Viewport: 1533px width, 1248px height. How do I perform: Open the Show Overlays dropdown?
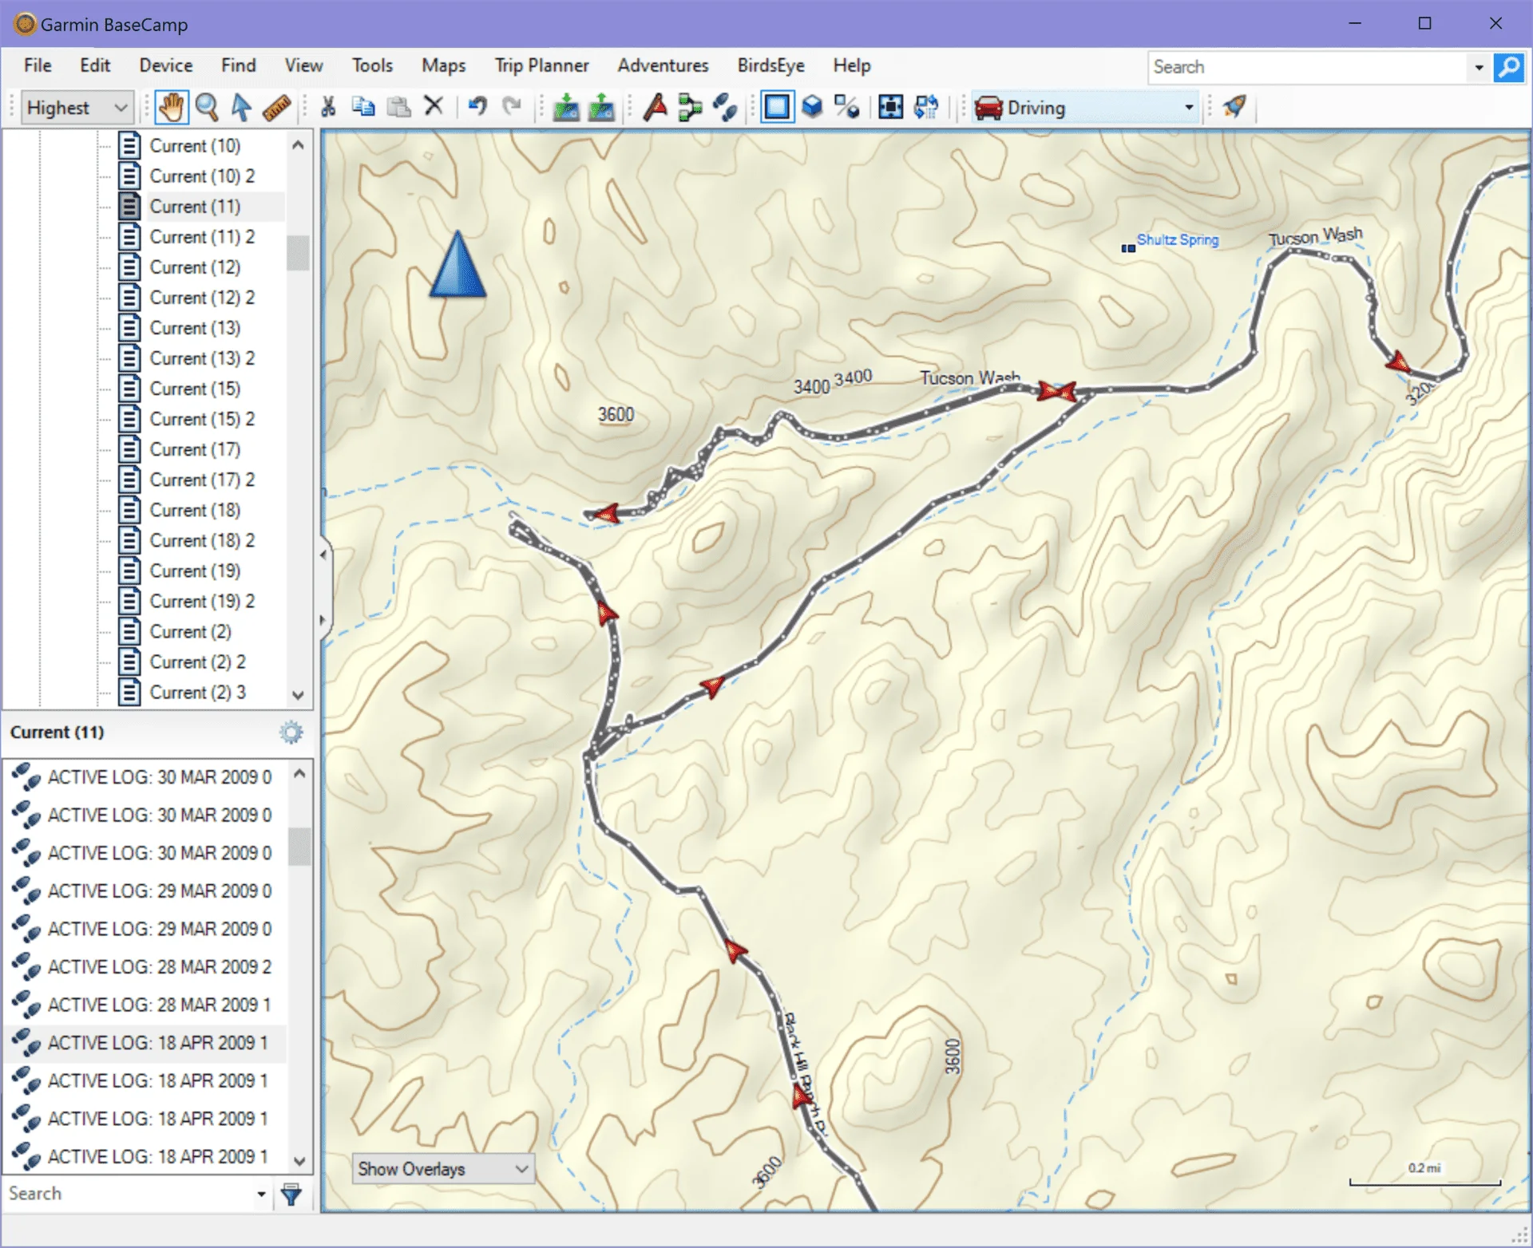pyautogui.click(x=443, y=1169)
